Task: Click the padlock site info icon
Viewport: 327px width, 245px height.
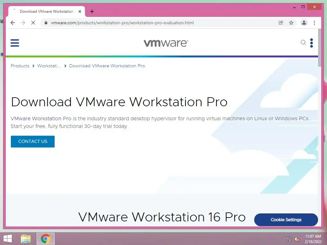Action: click(x=46, y=23)
